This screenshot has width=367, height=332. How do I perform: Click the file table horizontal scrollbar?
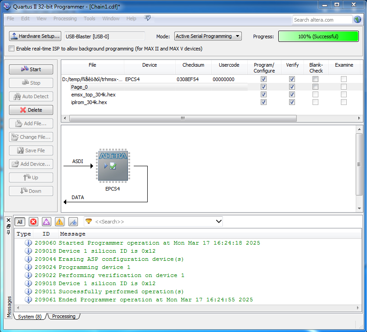[183, 118]
